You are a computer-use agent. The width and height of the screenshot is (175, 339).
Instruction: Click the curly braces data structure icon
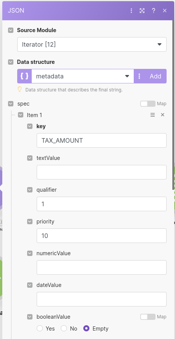point(24,76)
